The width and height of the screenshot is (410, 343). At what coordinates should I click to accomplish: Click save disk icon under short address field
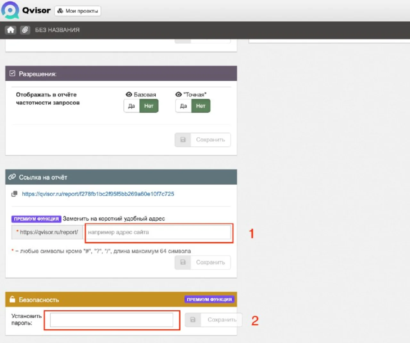[x=183, y=262]
